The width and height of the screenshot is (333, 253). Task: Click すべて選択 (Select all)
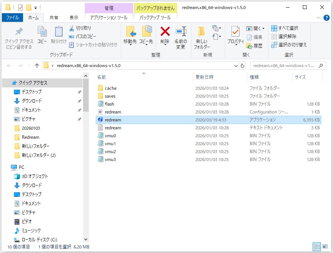pos(285,28)
